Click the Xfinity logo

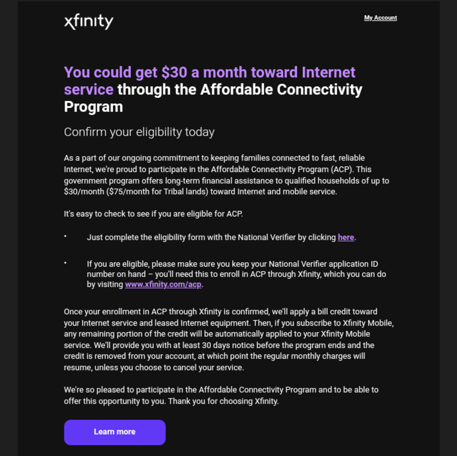(x=88, y=21)
